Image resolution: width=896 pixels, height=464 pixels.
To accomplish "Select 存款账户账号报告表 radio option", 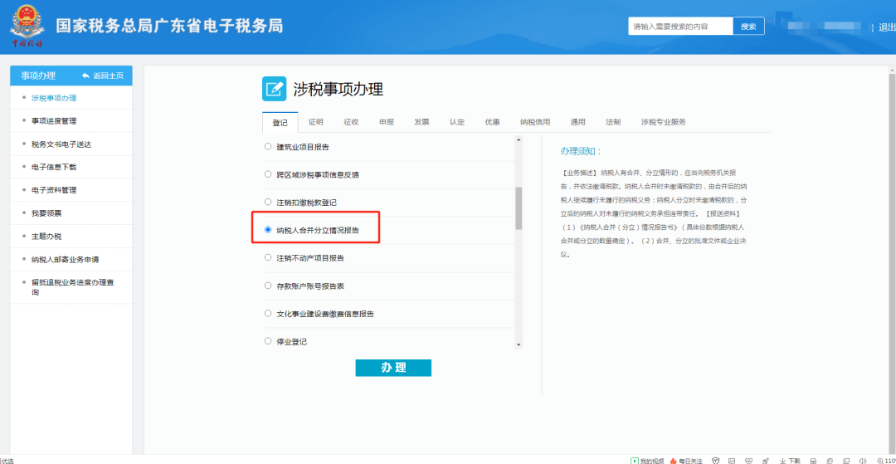I will click(x=268, y=286).
